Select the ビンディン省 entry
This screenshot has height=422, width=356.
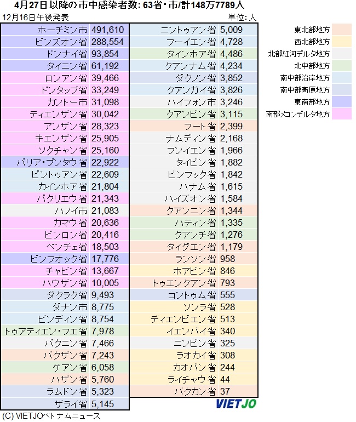(x=62, y=319)
